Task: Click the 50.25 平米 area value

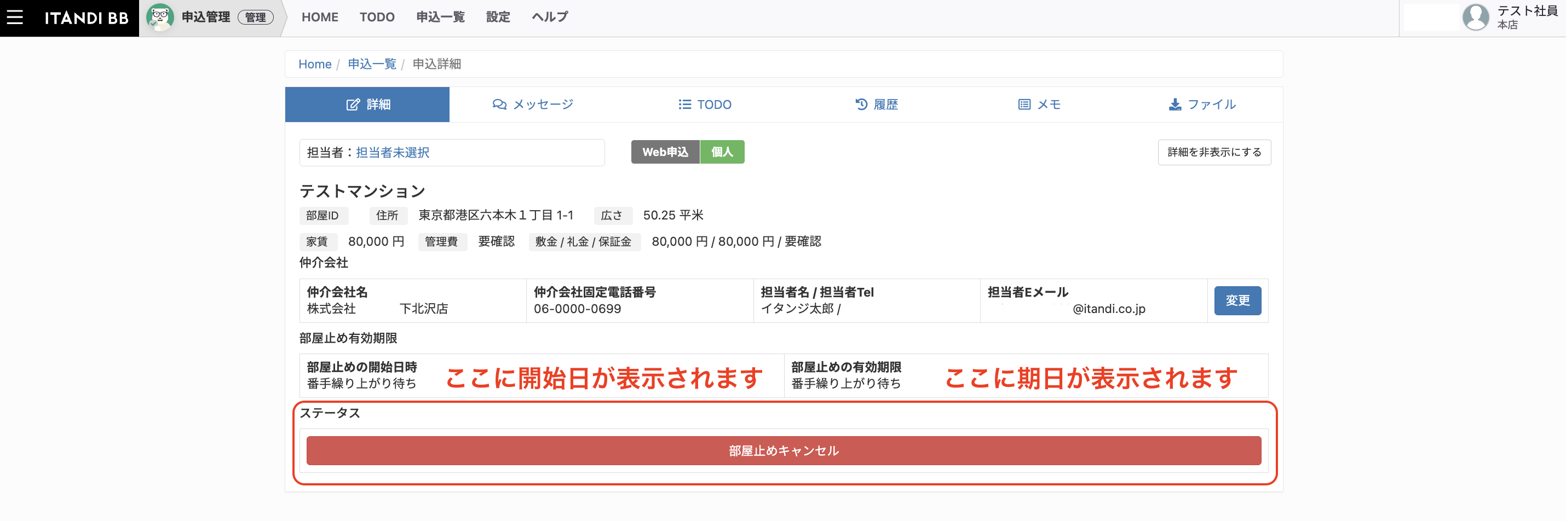Action: pos(673,215)
